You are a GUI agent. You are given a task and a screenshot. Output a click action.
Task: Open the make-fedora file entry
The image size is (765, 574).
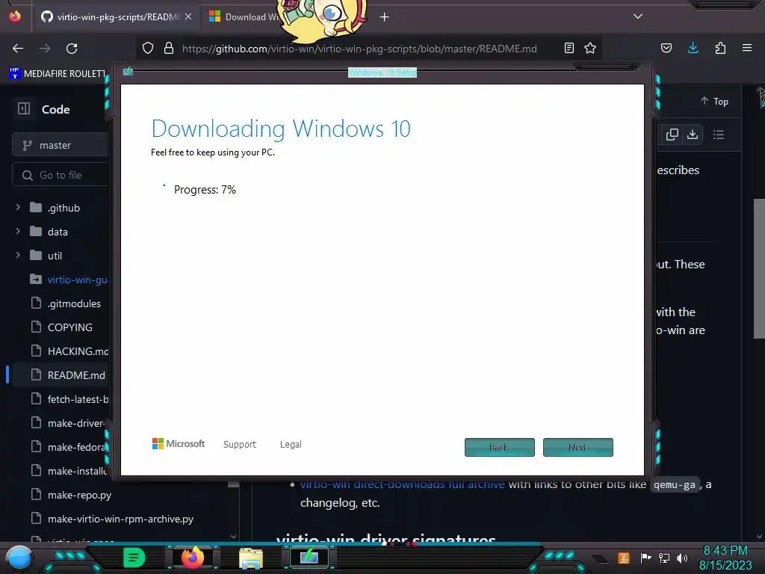[x=77, y=447]
